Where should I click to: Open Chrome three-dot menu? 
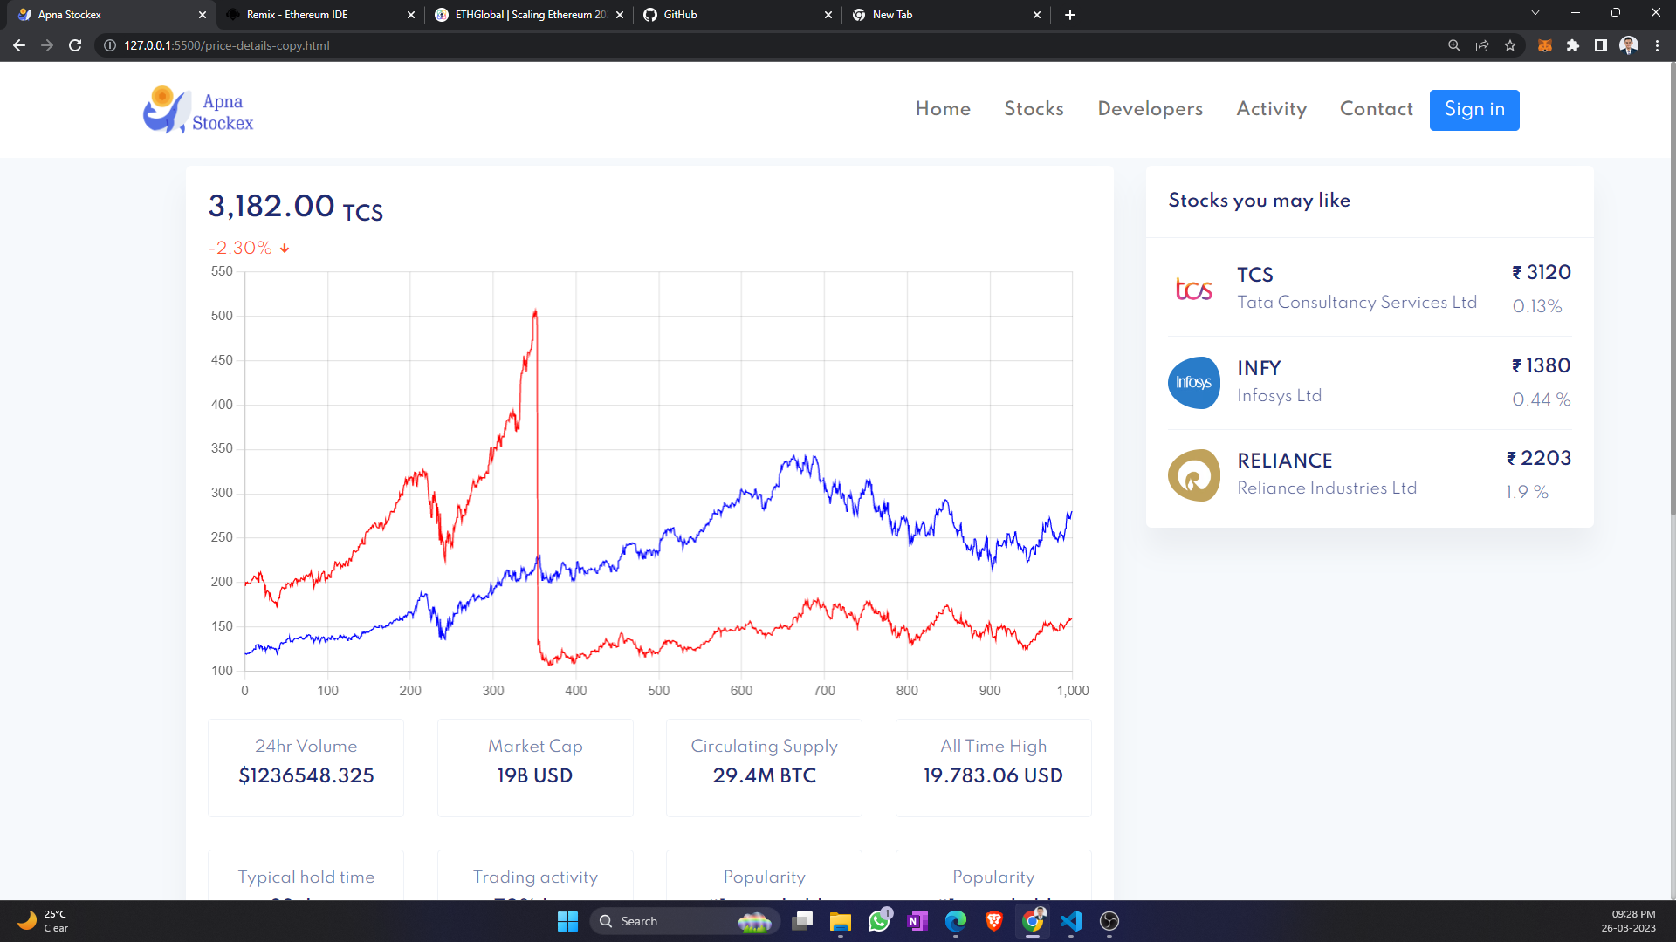[1657, 45]
